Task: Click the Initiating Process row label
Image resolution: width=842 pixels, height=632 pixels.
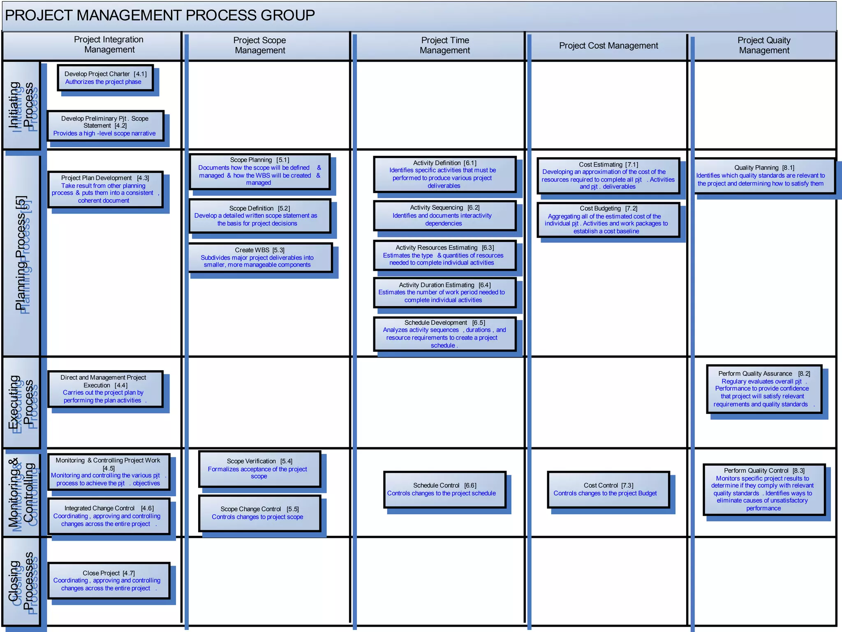Action: [x=21, y=105]
